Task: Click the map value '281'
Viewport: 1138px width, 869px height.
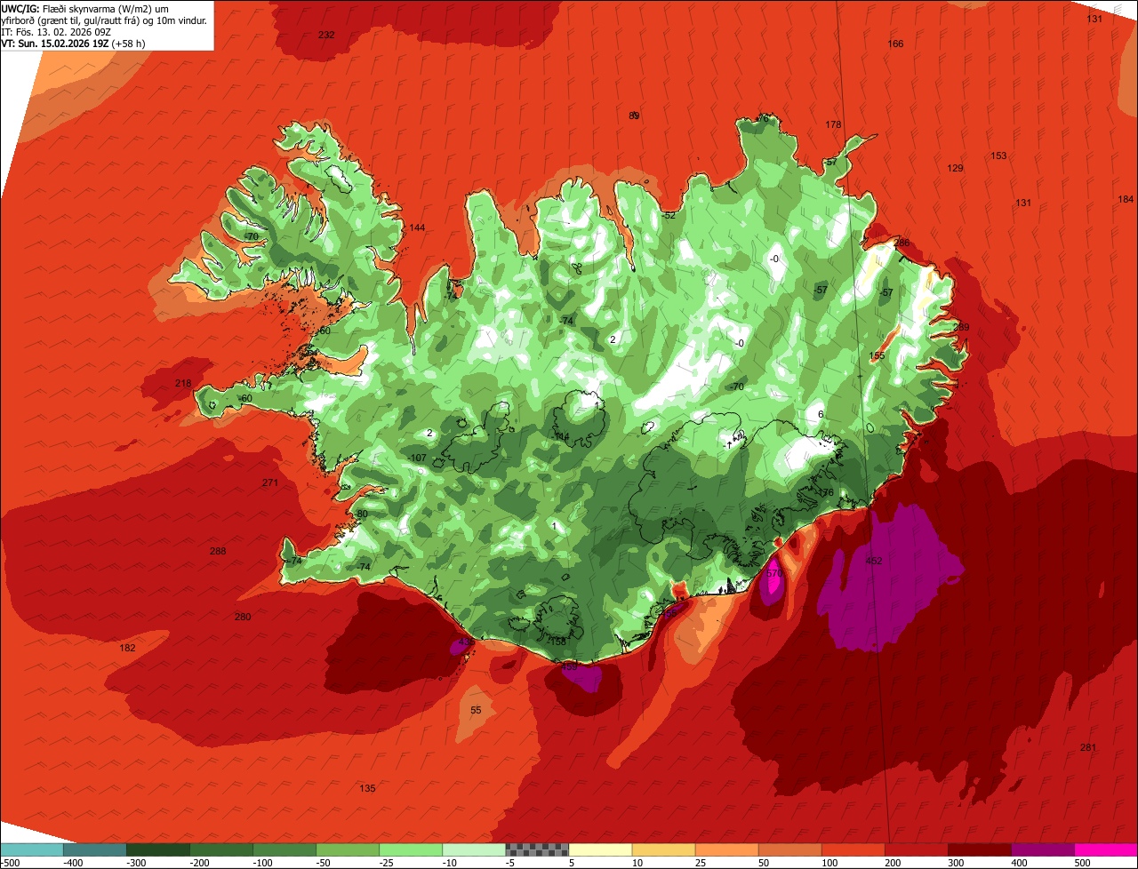Action: 1088,747
